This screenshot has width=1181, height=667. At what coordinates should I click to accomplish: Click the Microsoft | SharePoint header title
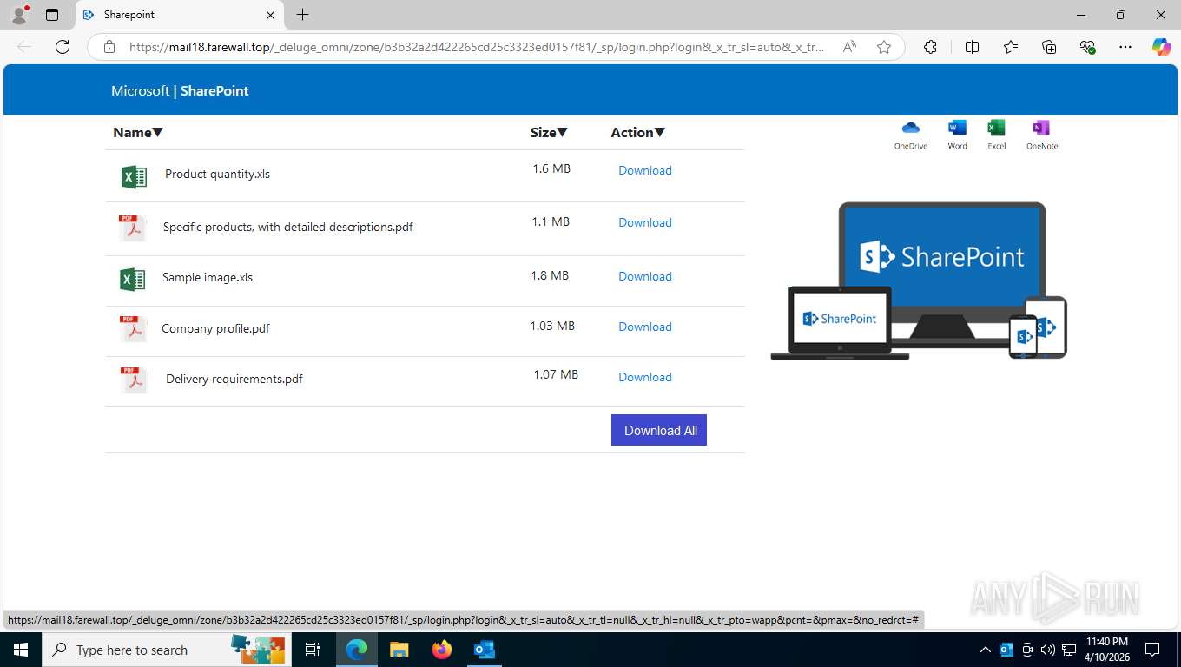tap(180, 90)
